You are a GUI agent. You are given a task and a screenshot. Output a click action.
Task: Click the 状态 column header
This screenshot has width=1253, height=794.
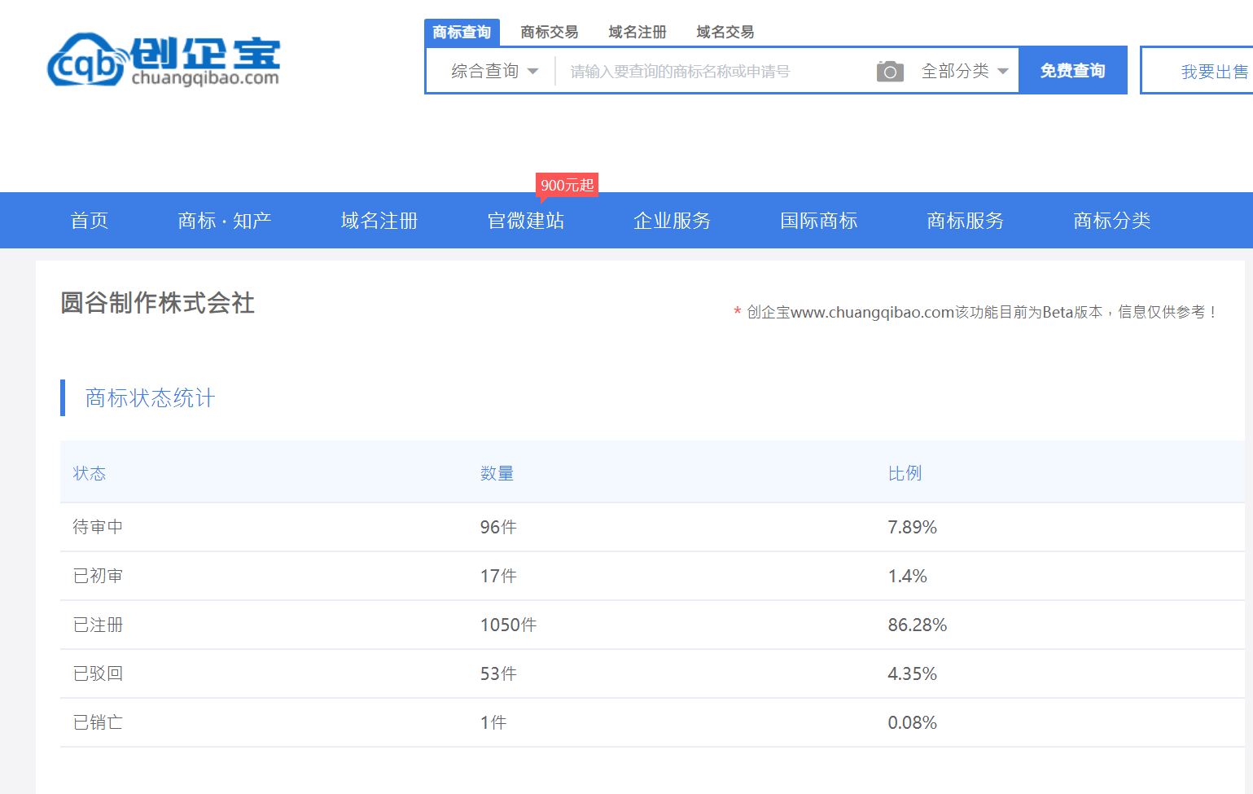pyautogui.click(x=90, y=473)
